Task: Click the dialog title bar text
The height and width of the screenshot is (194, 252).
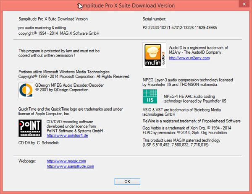Action: 126,5
